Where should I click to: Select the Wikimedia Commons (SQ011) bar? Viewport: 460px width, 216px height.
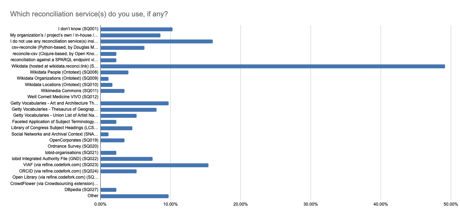[112, 91]
